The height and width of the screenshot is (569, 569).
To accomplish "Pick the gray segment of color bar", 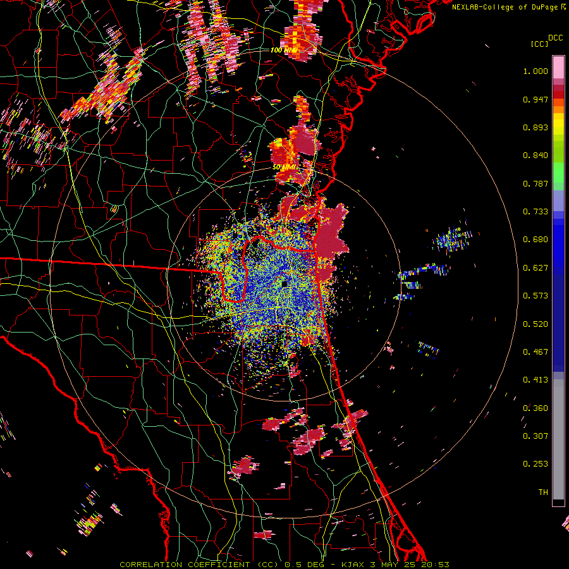I will click(558, 439).
